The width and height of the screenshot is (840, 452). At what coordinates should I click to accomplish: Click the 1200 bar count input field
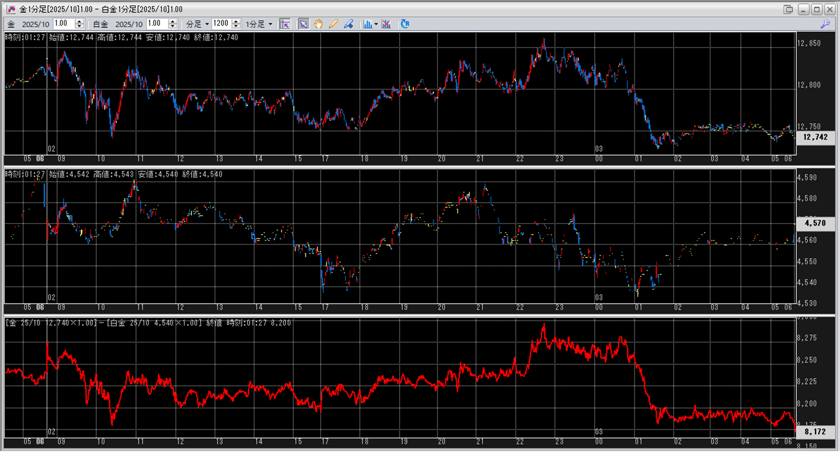(221, 24)
